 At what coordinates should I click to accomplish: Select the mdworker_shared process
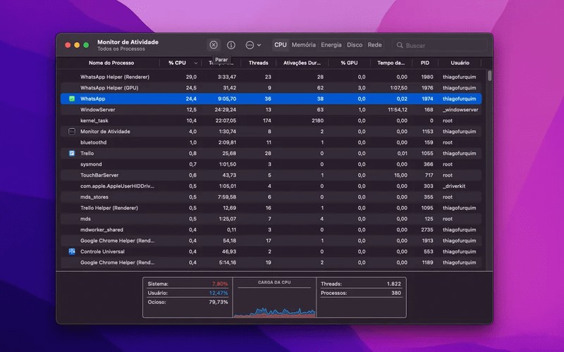tap(102, 230)
